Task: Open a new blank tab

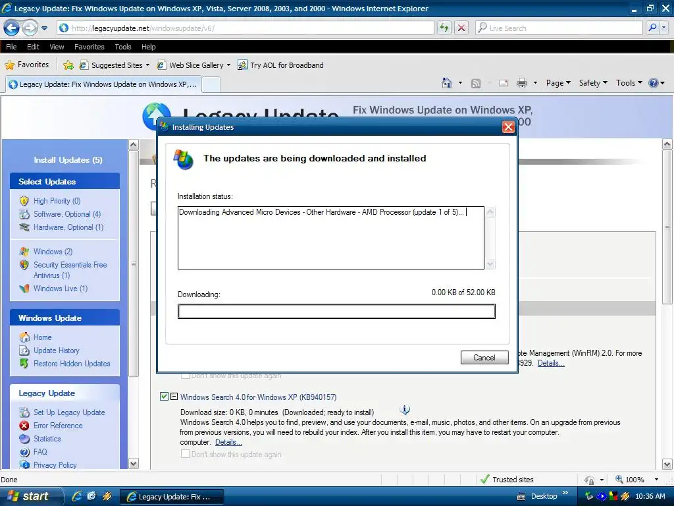Action: pos(211,85)
